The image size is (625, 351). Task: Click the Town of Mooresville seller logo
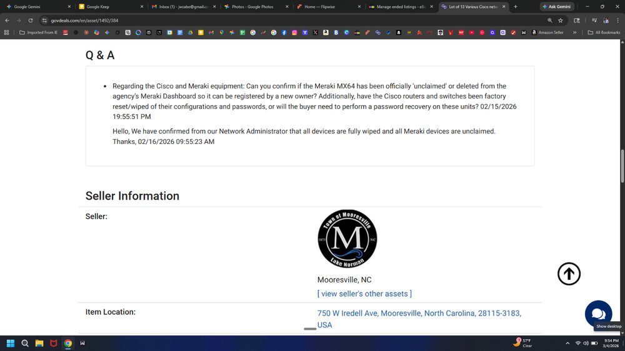pos(347,239)
